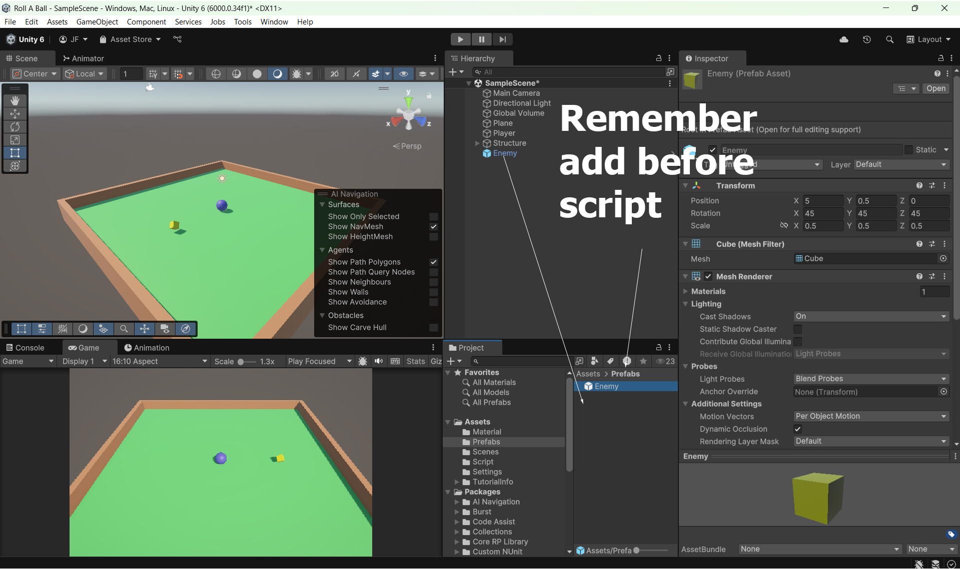The width and height of the screenshot is (960, 569).
Task: Open the Layout dropdown
Action: (928, 39)
